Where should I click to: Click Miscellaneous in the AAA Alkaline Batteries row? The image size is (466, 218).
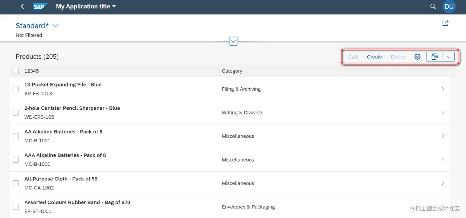[x=238, y=160]
